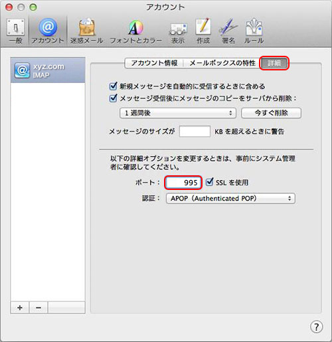Toggle the delete copy from server checkbox

(113, 98)
